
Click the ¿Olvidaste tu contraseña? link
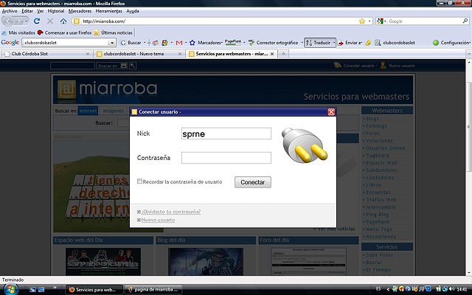coord(170,212)
